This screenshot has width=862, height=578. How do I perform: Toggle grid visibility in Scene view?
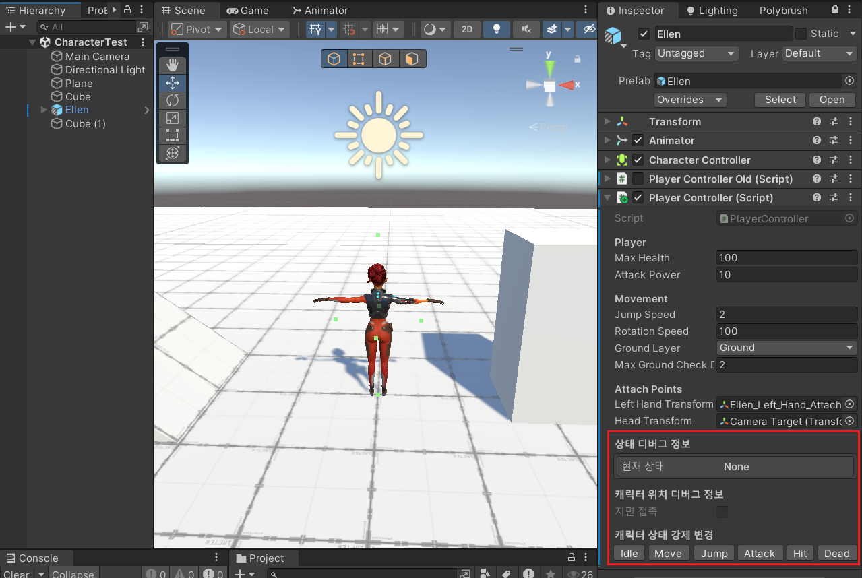315,29
